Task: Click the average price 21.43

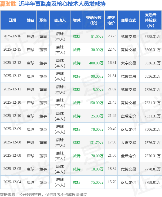Action: pos(112,102)
